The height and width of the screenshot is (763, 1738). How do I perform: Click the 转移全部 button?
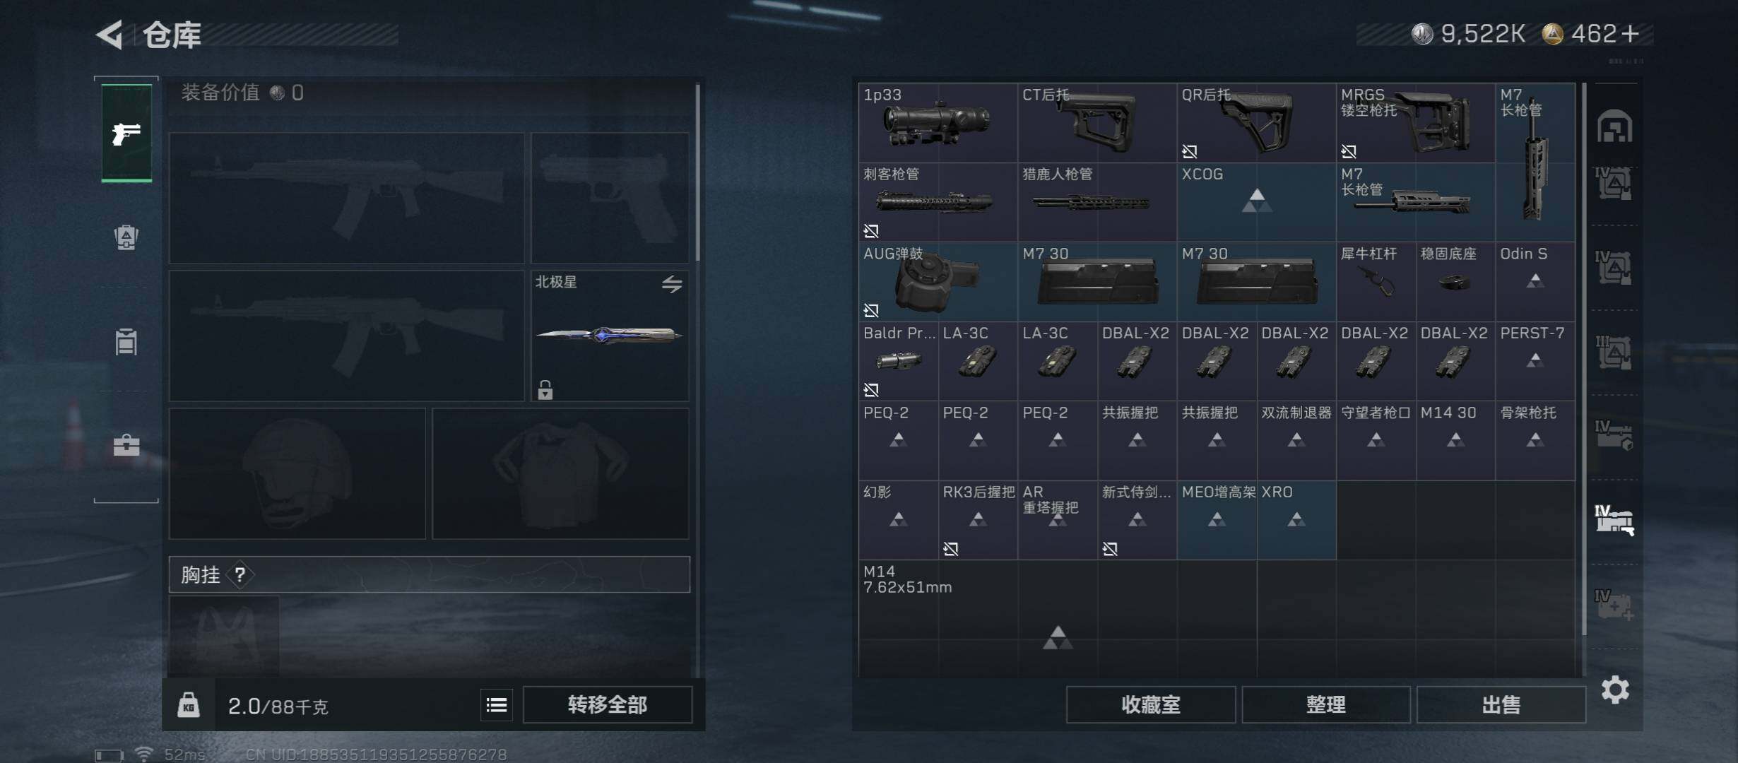click(x=608, y=705)
